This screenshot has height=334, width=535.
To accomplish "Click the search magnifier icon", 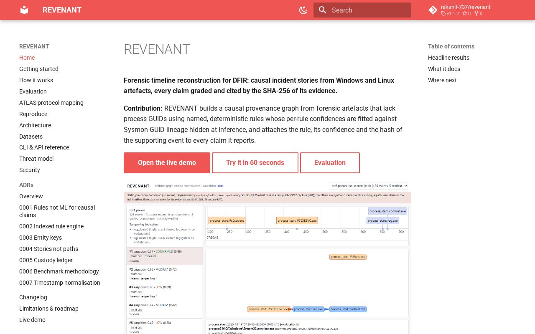I will point(322,10).
